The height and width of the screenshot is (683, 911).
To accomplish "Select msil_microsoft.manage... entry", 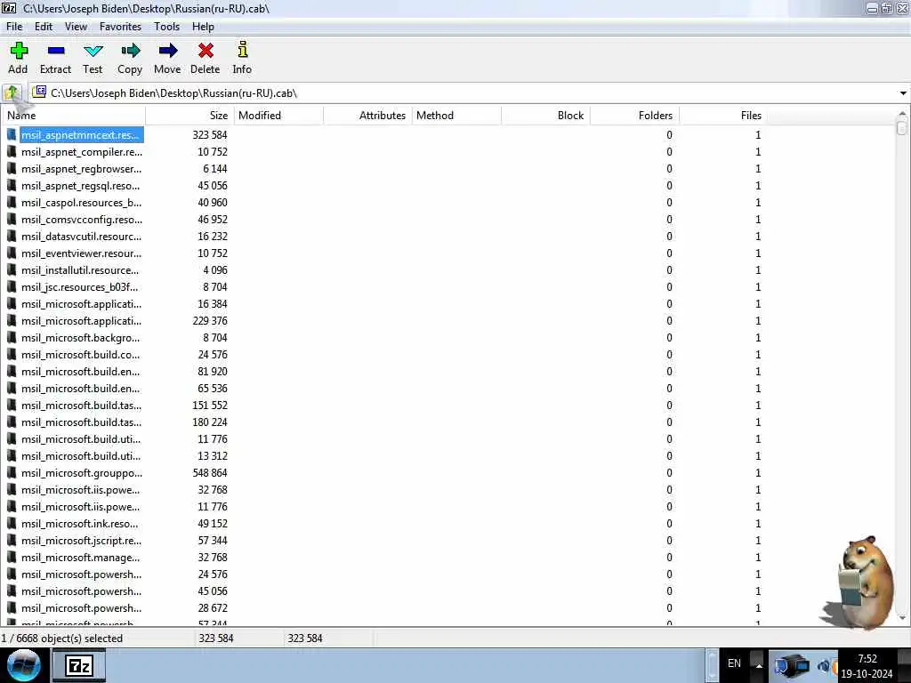I will point(81,558).
